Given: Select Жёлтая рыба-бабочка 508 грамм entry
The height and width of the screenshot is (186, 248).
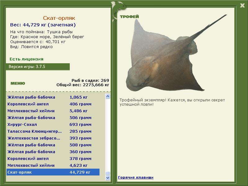Looking at the screenshot, I should pos(53,145).
